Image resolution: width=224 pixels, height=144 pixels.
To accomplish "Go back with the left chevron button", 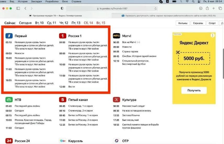I will [x=25, y=8].
